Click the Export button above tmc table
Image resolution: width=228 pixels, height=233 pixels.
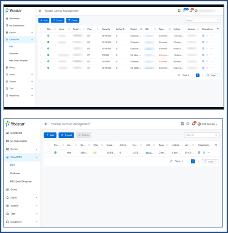tap(66, 135)
